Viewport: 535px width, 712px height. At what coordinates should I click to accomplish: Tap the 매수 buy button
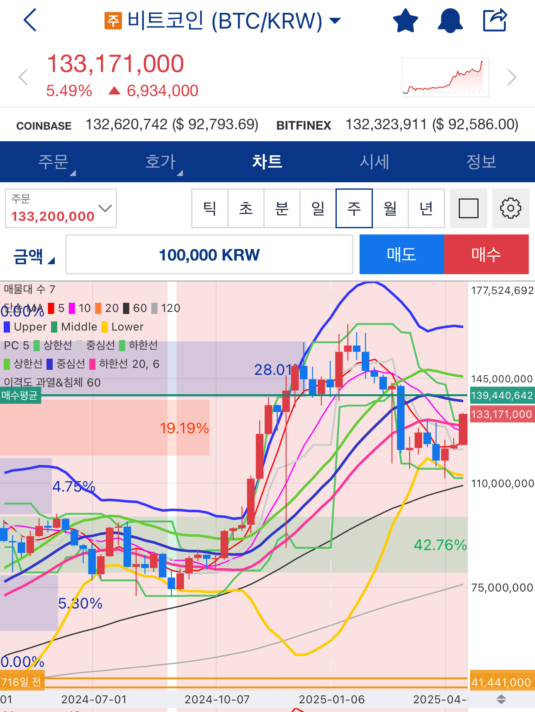pos(486,254)
